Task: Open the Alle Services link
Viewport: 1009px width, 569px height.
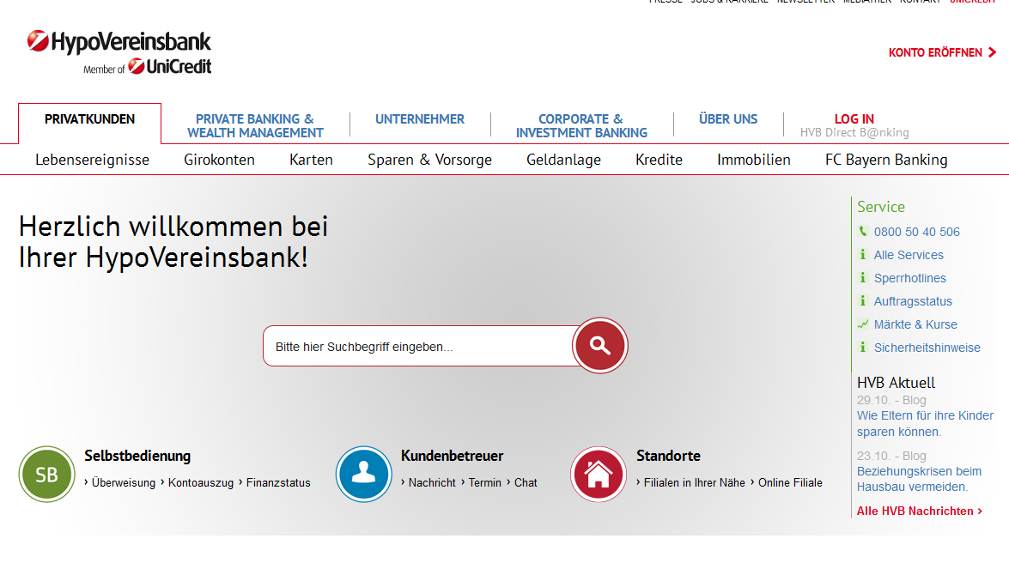Action: [x=909, y=255]
